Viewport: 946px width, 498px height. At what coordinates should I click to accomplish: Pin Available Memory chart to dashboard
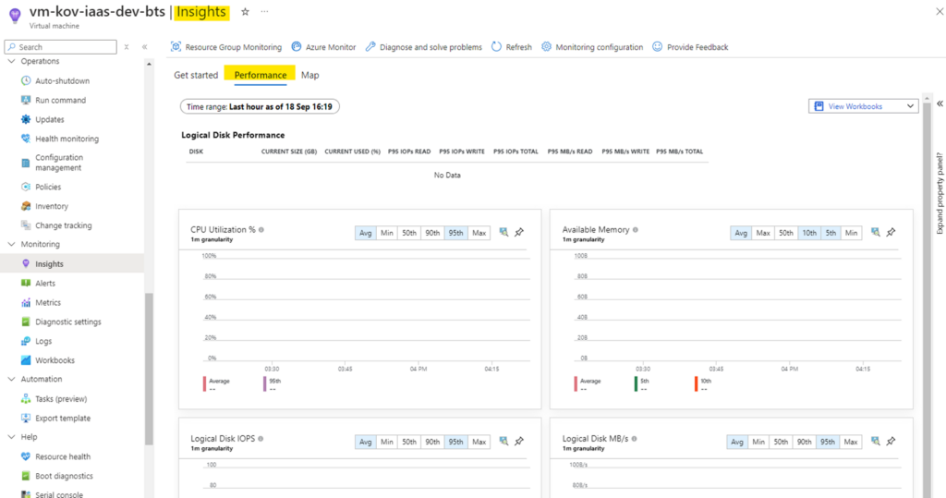click(891, 233)
